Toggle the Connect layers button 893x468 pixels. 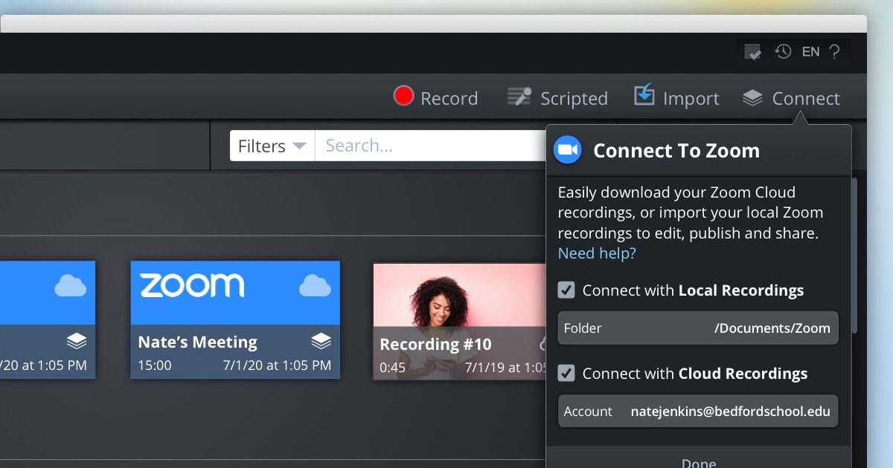(x=791, y=98)
